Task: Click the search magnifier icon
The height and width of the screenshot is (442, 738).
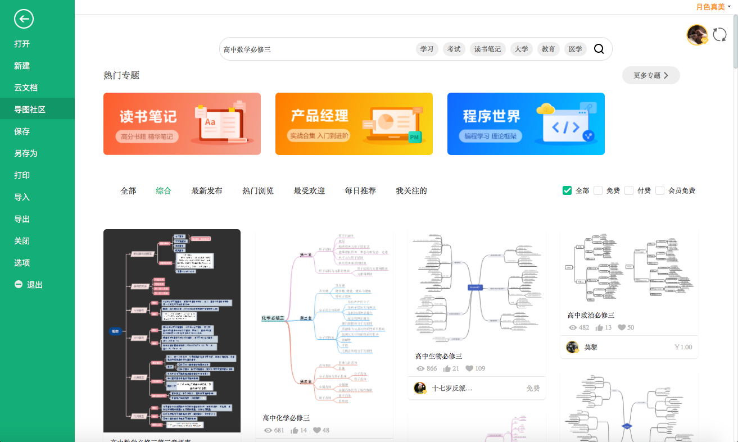Action: (x=599, y=49)
